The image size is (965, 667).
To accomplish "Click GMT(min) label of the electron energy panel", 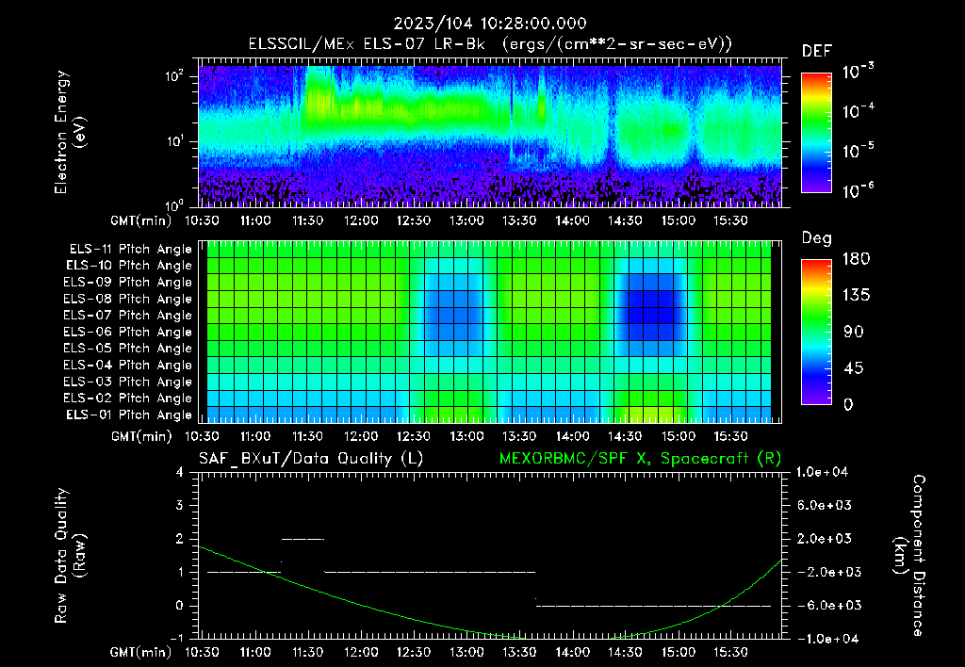I will [x=141, y=220].
